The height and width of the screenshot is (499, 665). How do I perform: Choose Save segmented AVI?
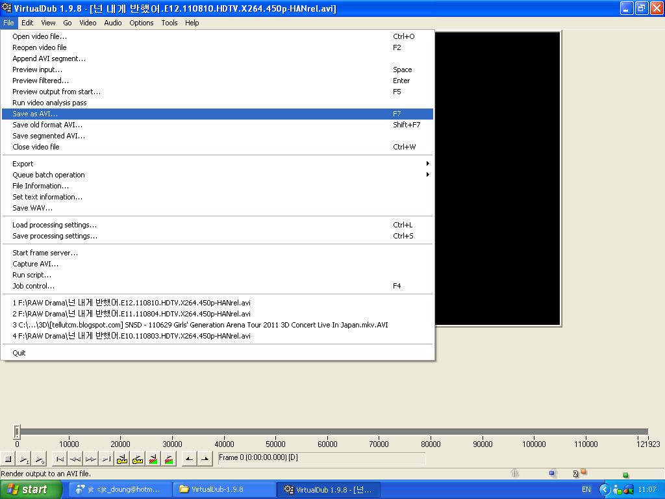tap(218, 135)
